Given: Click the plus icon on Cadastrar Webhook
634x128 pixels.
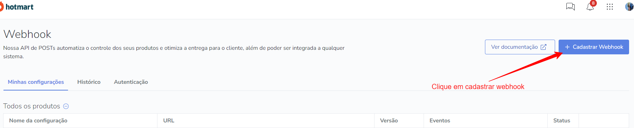Looking at the screenshot, I should [567, 47].
